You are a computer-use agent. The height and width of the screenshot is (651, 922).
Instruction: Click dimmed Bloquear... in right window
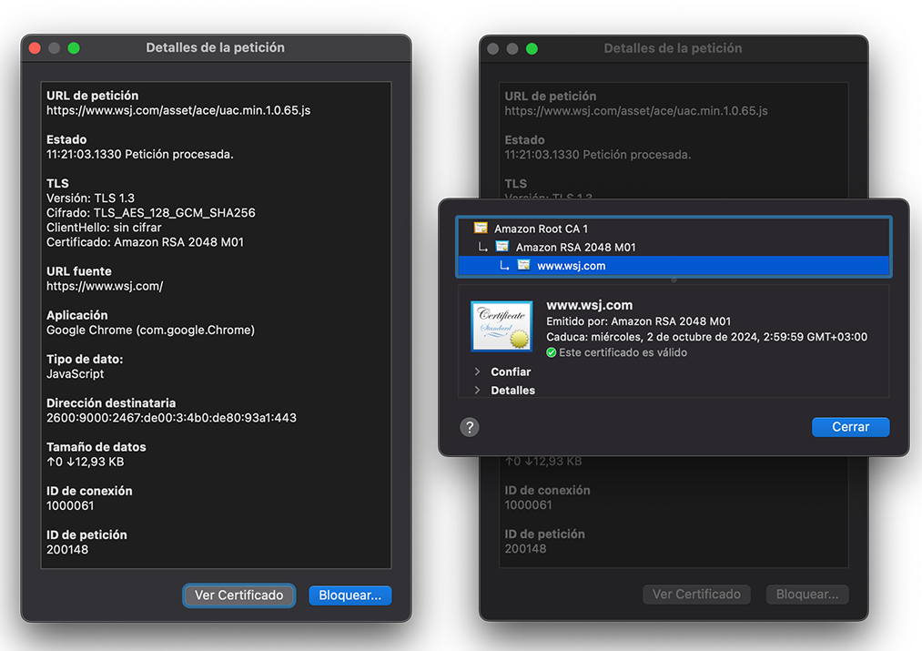pyautogui.click(x=806, y=595)
